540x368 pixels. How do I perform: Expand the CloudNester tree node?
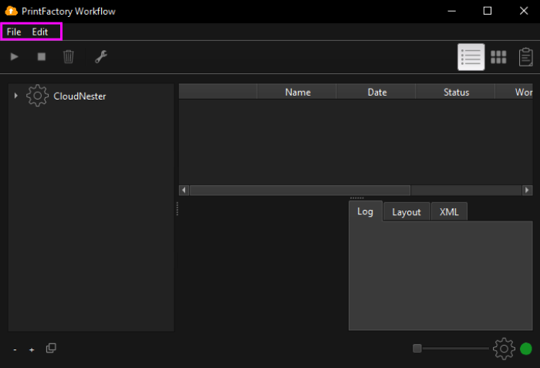tap(16, 96)
